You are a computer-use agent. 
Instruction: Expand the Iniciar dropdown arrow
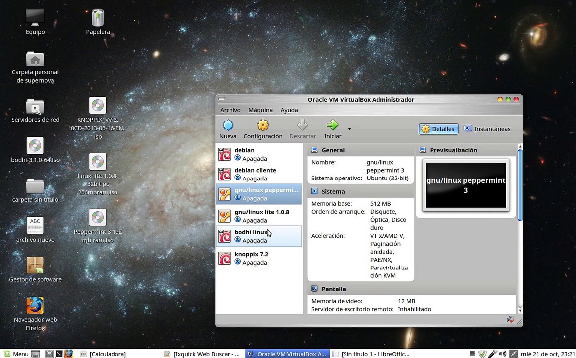pos(349,129)
